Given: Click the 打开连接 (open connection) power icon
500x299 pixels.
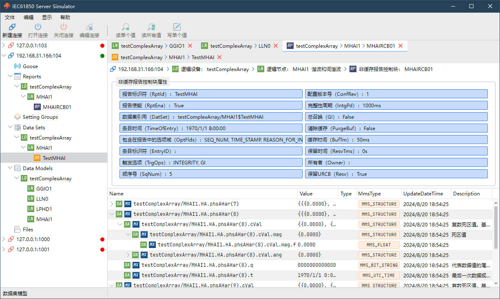Looking at the screenshot, I should 38,27.
